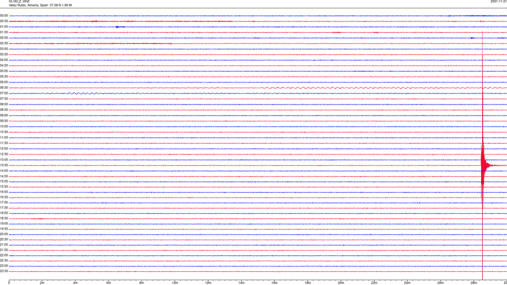Viewport: 507px width, 285px height.
Task: Click the 13:00 time label
Action: pos(4,159)
